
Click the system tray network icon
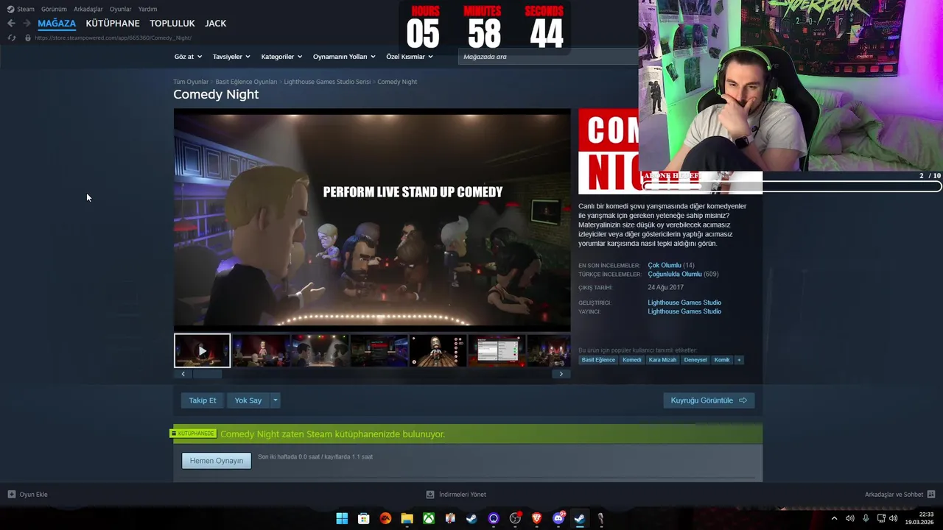pos(881,518)
